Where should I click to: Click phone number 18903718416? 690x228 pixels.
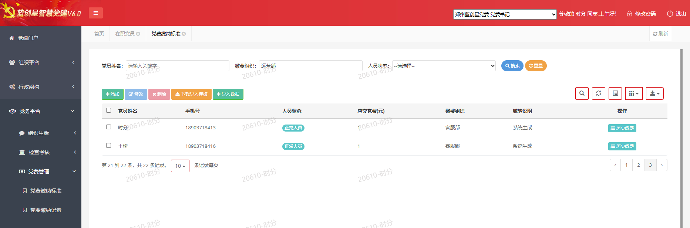[201, 146]
